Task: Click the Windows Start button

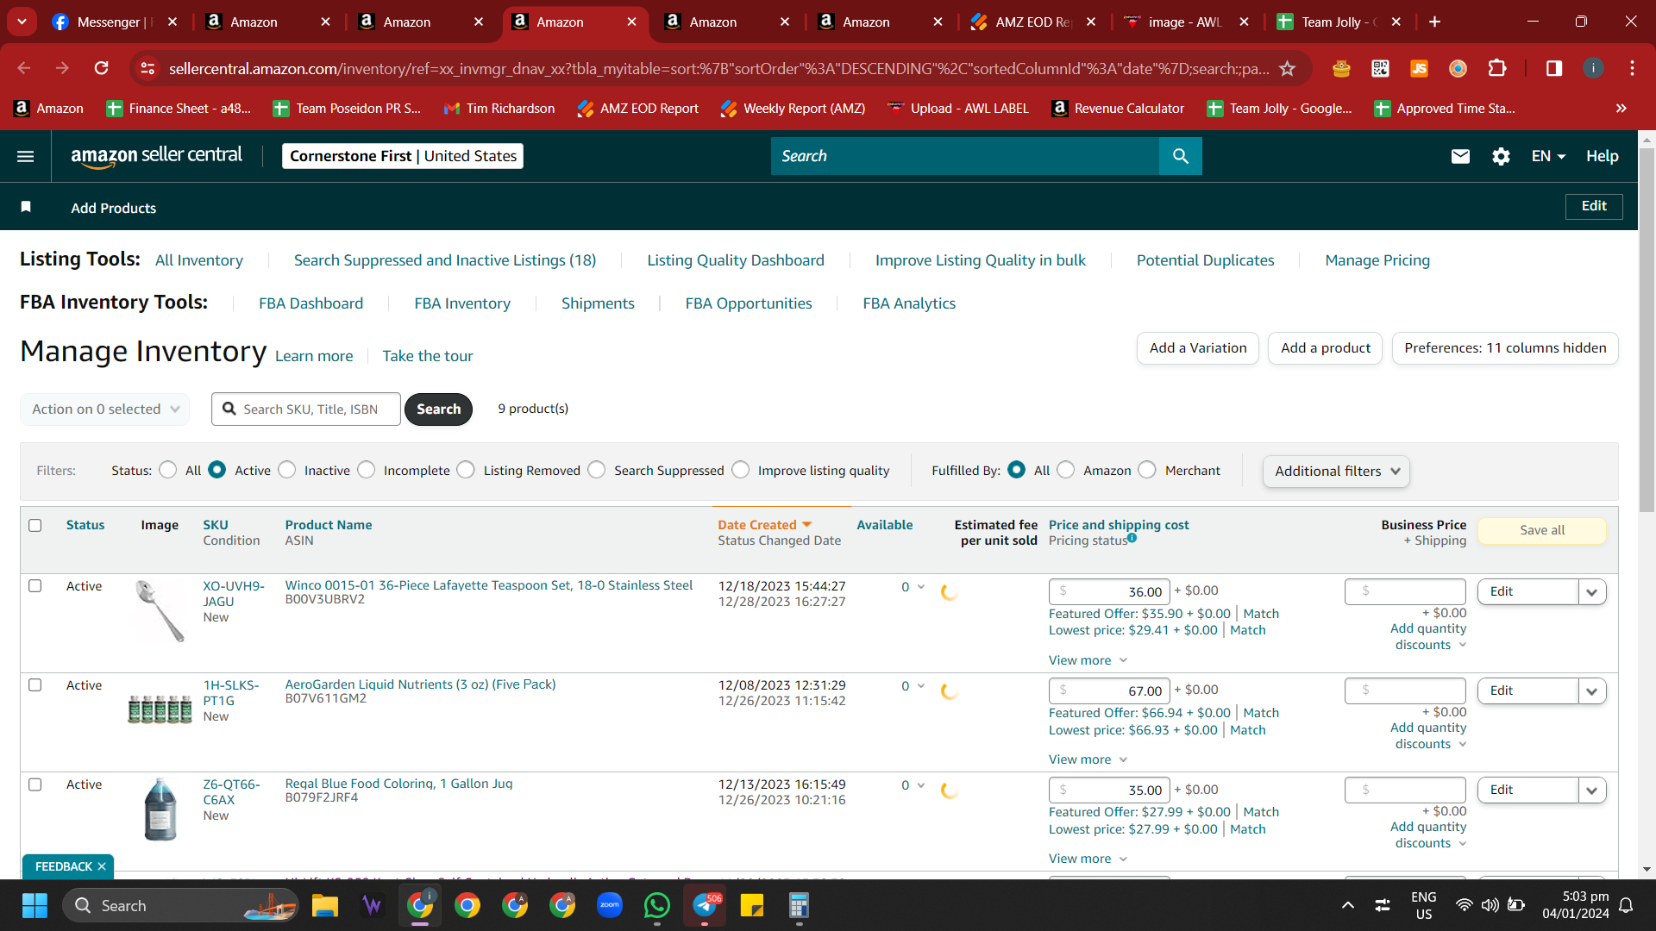Action: point(34,905)
